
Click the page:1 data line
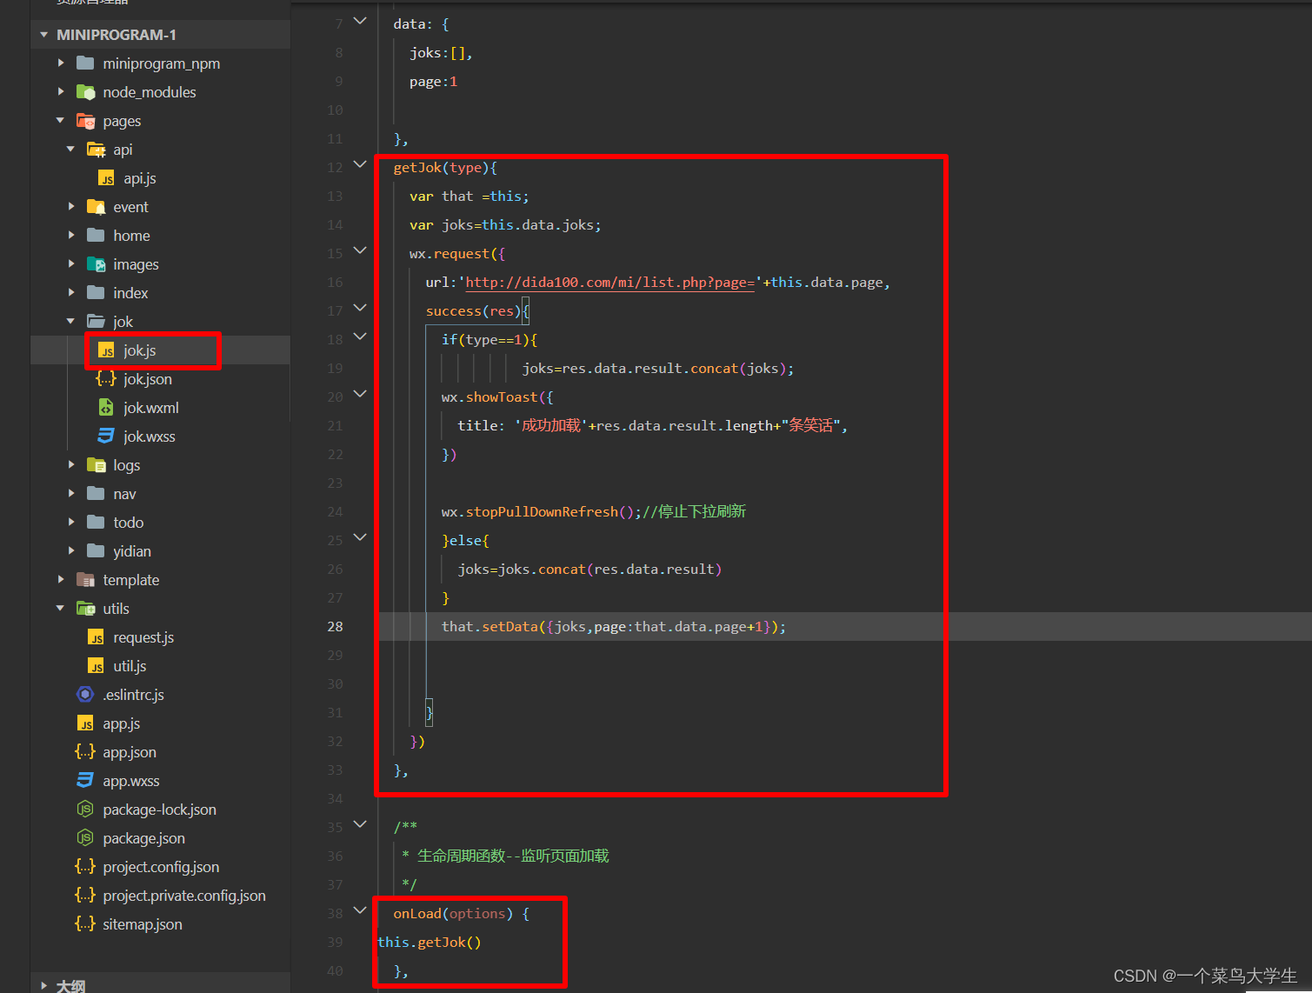point(433,82)
